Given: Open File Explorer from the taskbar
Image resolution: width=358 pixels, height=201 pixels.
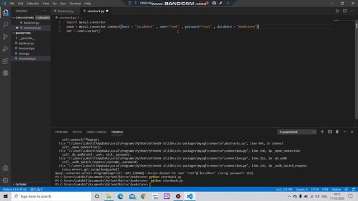Looking at the screenshot, I should coord(109,196).
